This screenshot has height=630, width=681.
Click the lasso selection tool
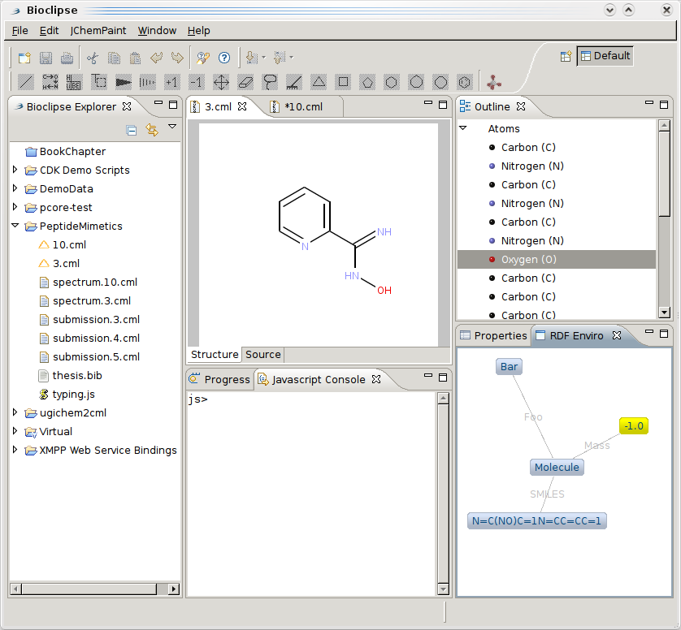tap(270, 82)
